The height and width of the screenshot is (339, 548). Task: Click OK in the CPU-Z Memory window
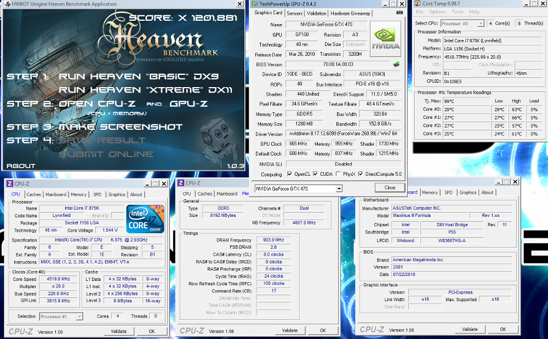point(323,330)
